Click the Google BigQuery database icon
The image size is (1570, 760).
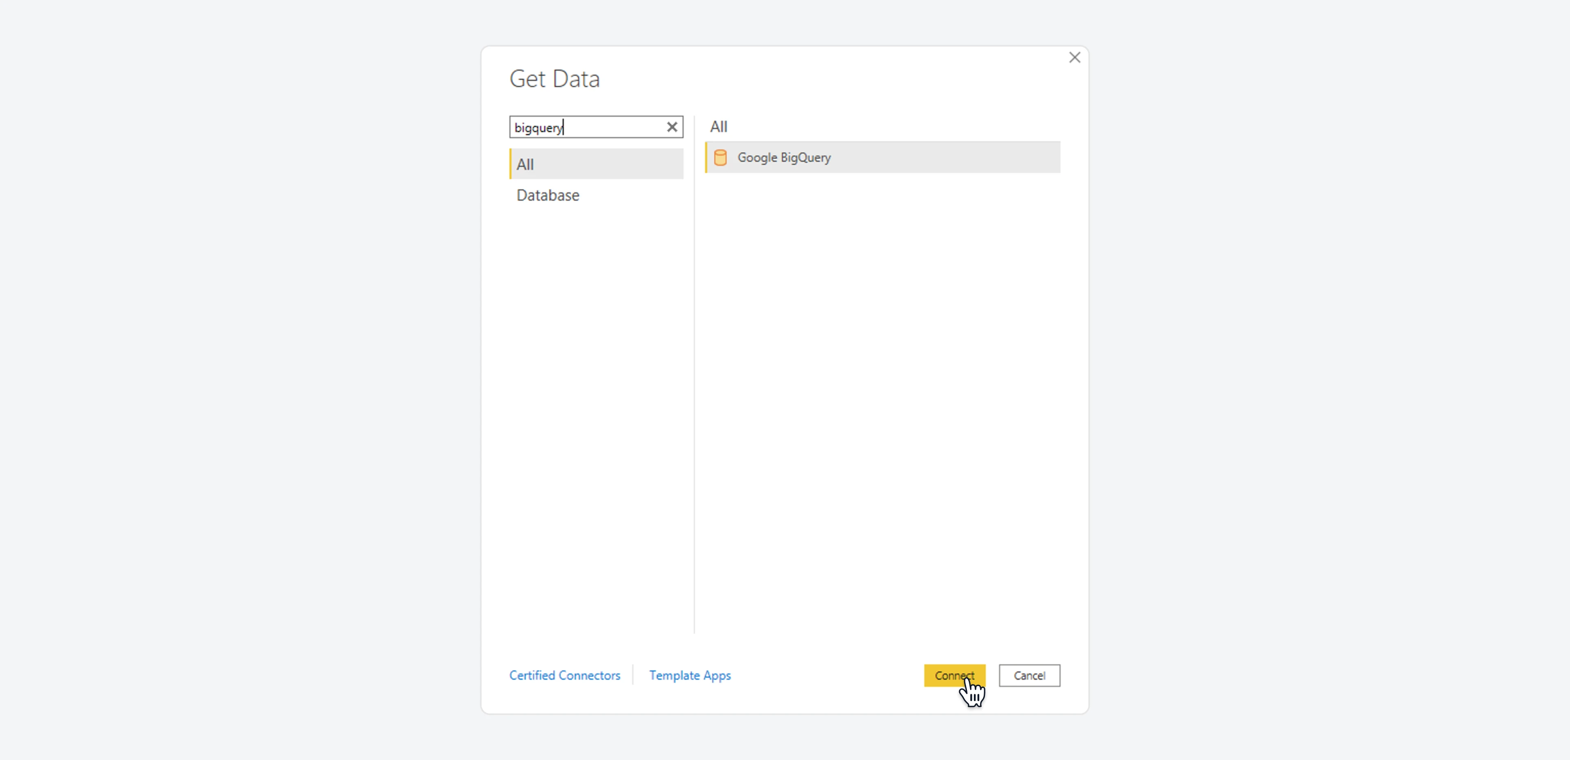720,157
